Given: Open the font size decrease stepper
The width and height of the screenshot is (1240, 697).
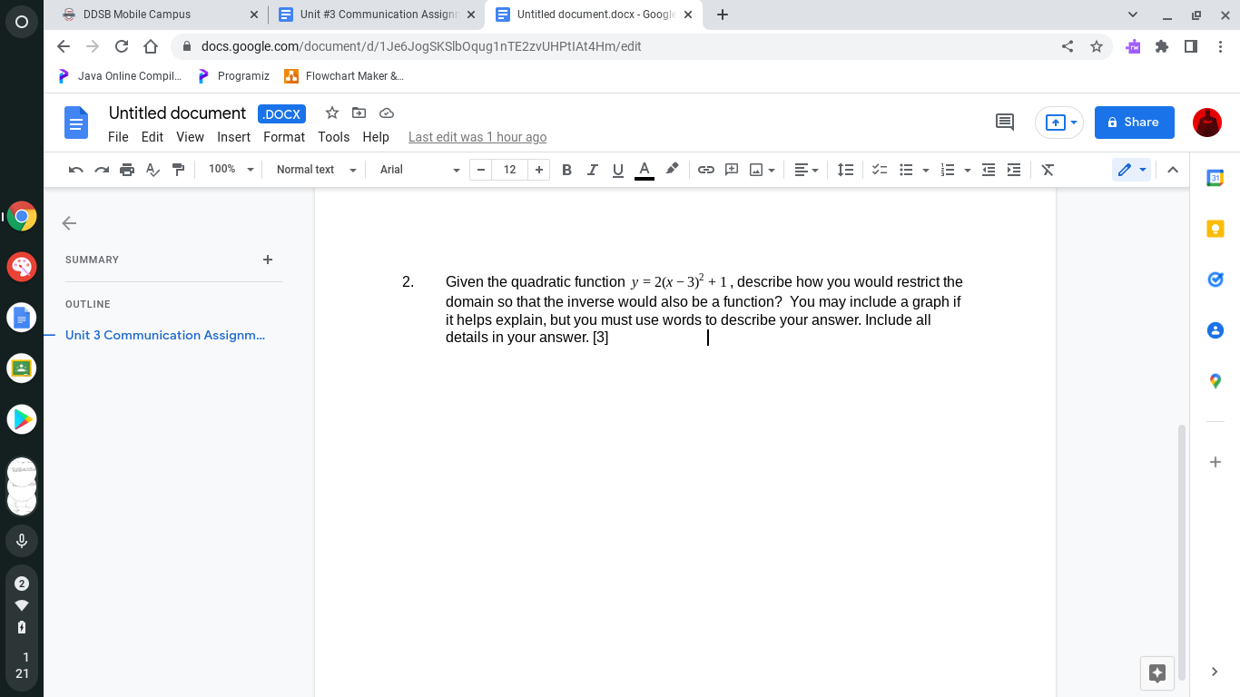Looking at the screenshot, I should coord(480,170).
